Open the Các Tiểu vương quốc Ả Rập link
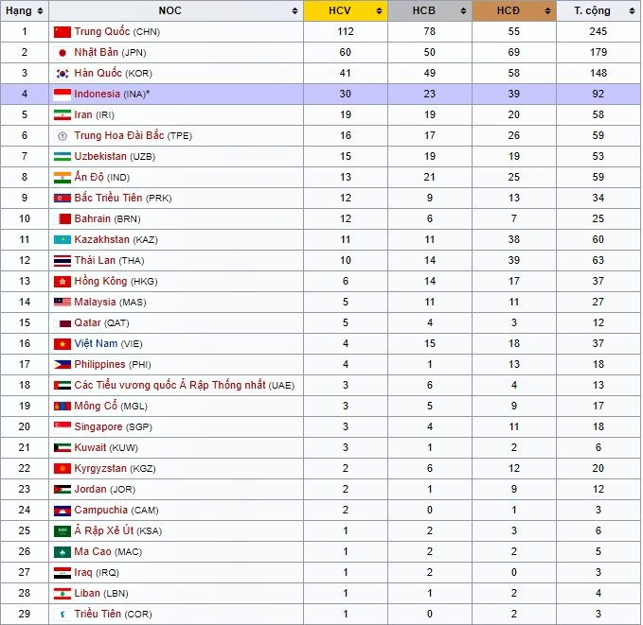Viewport: 643px width, 625px height. click(x=170, y=386)
